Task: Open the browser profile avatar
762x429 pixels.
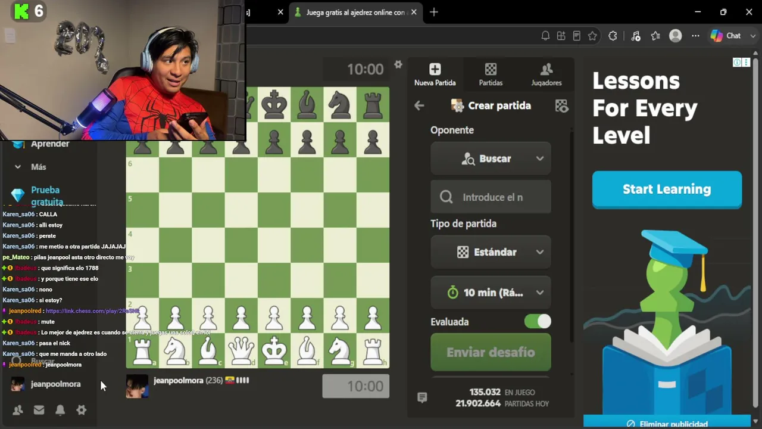Action: (x=675, y=36)
